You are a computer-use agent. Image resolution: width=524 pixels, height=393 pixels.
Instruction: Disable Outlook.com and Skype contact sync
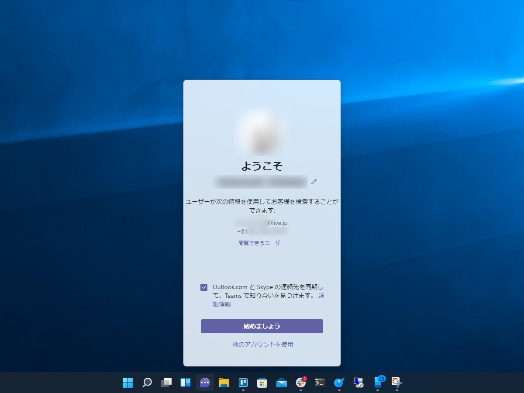tap(203, 287)
